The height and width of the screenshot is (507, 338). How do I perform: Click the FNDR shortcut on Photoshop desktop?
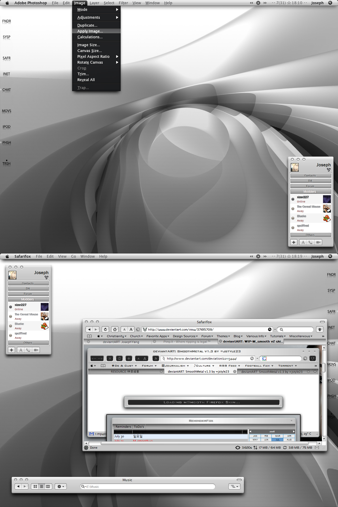7,21
